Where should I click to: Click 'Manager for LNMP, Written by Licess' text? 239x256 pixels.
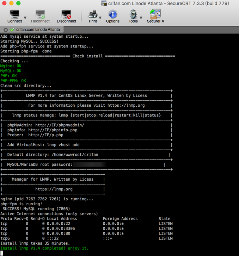click(53, 179)
